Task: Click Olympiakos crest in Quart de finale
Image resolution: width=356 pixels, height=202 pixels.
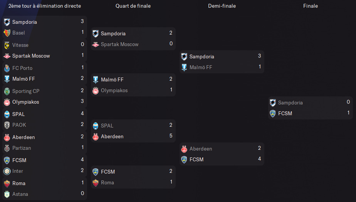Action: coord(96,91)
